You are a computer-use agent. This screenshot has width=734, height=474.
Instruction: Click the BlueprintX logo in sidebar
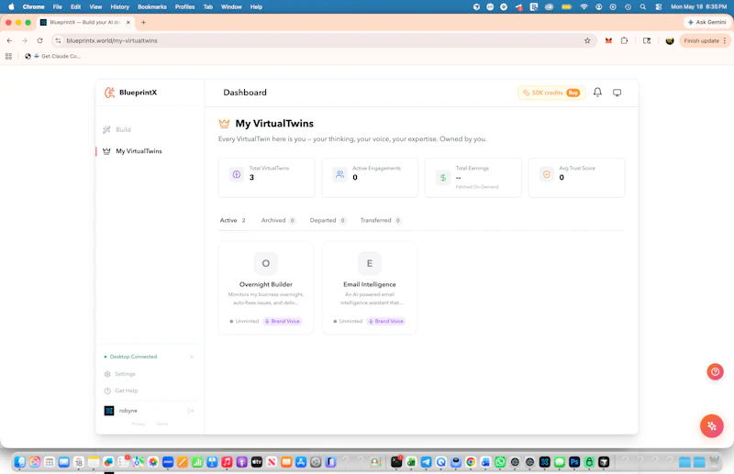click(x=130, y=93)
